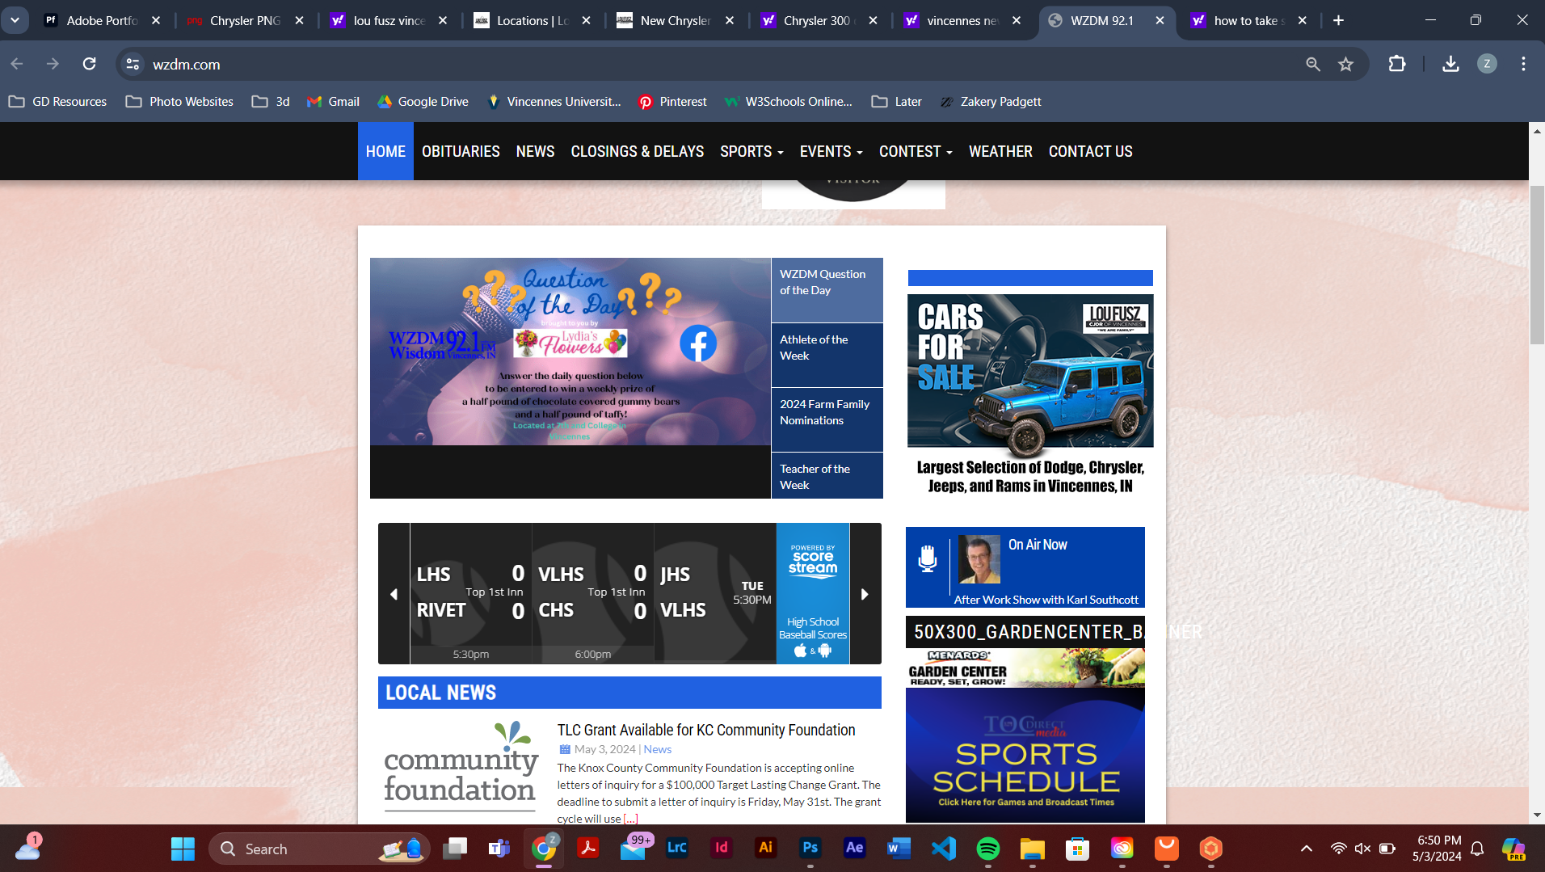Open After Effects from taskbar
The image size is (1545, 872).
click(854, 848)
